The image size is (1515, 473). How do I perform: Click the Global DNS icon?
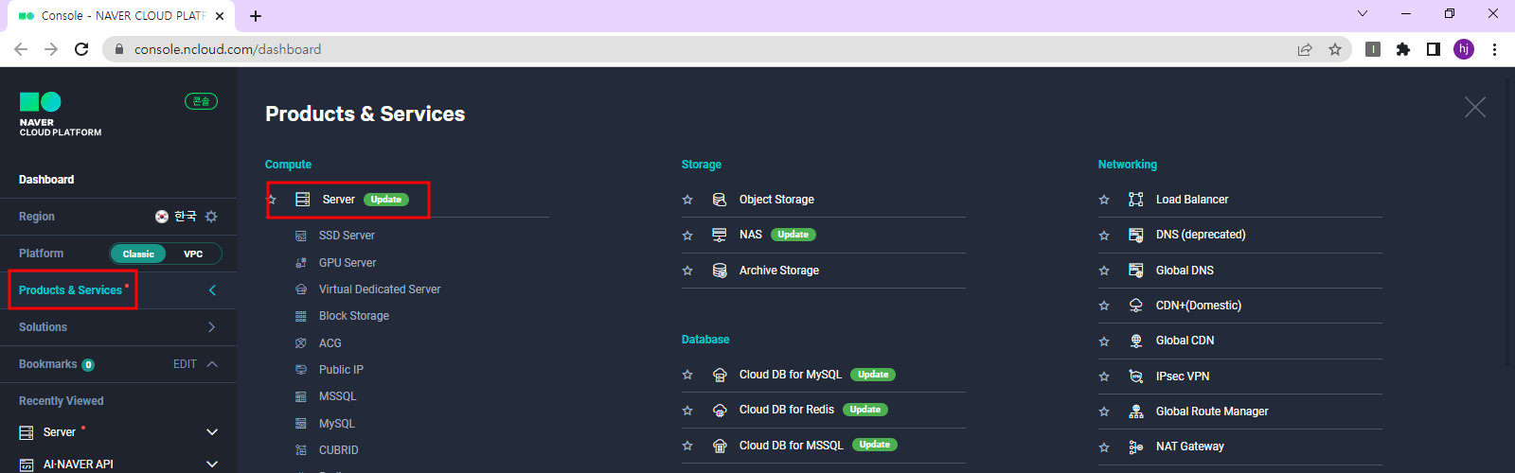click(x=1136, y=271)
